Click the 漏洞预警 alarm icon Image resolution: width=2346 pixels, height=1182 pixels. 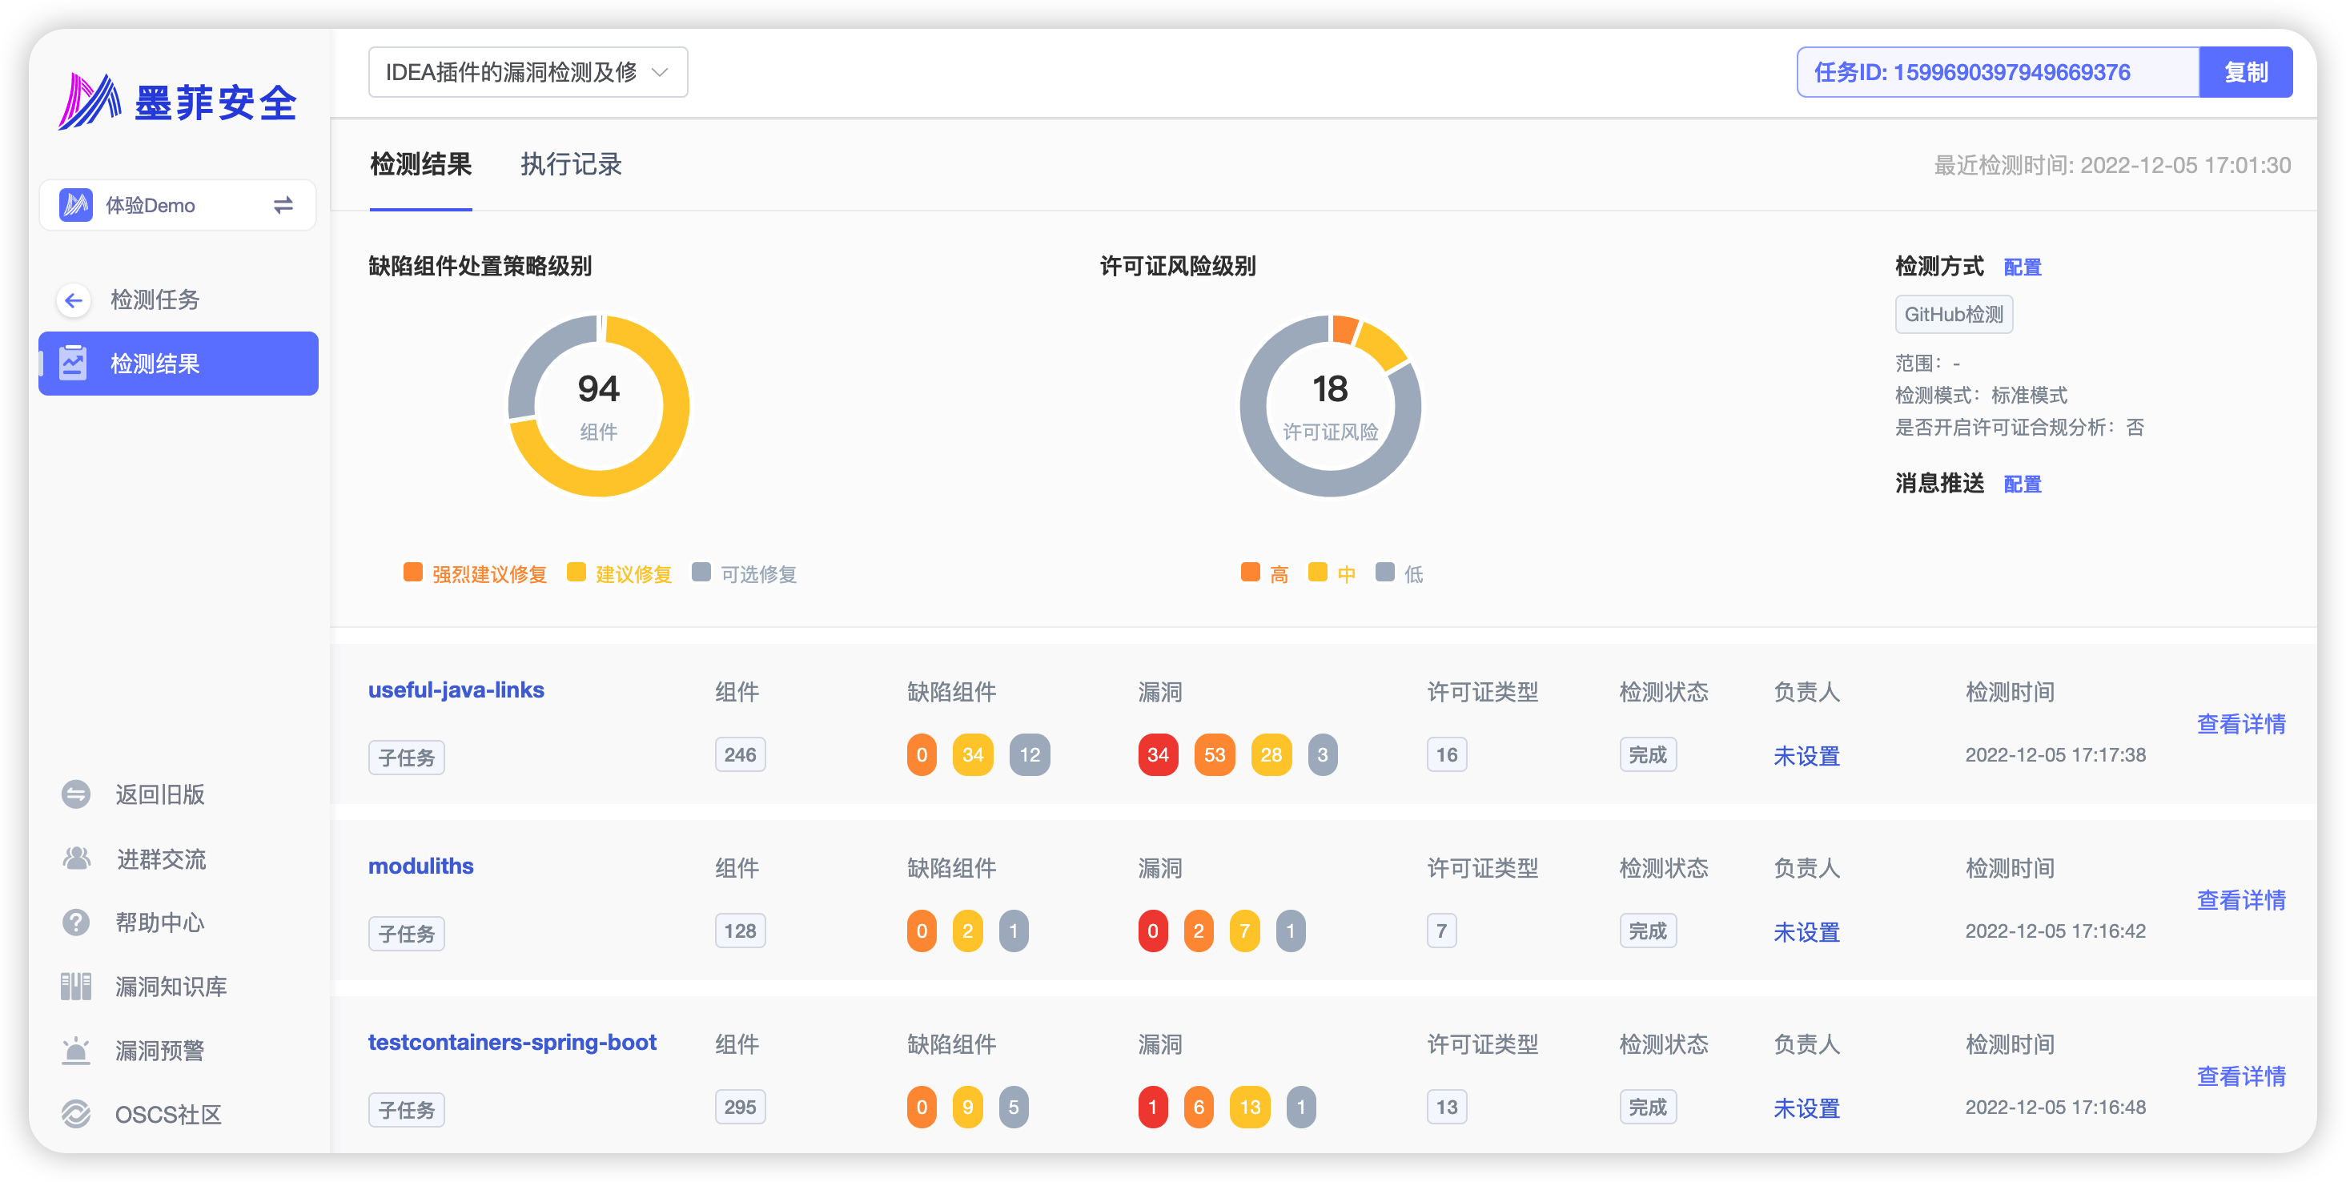[x=75, y=1050]
